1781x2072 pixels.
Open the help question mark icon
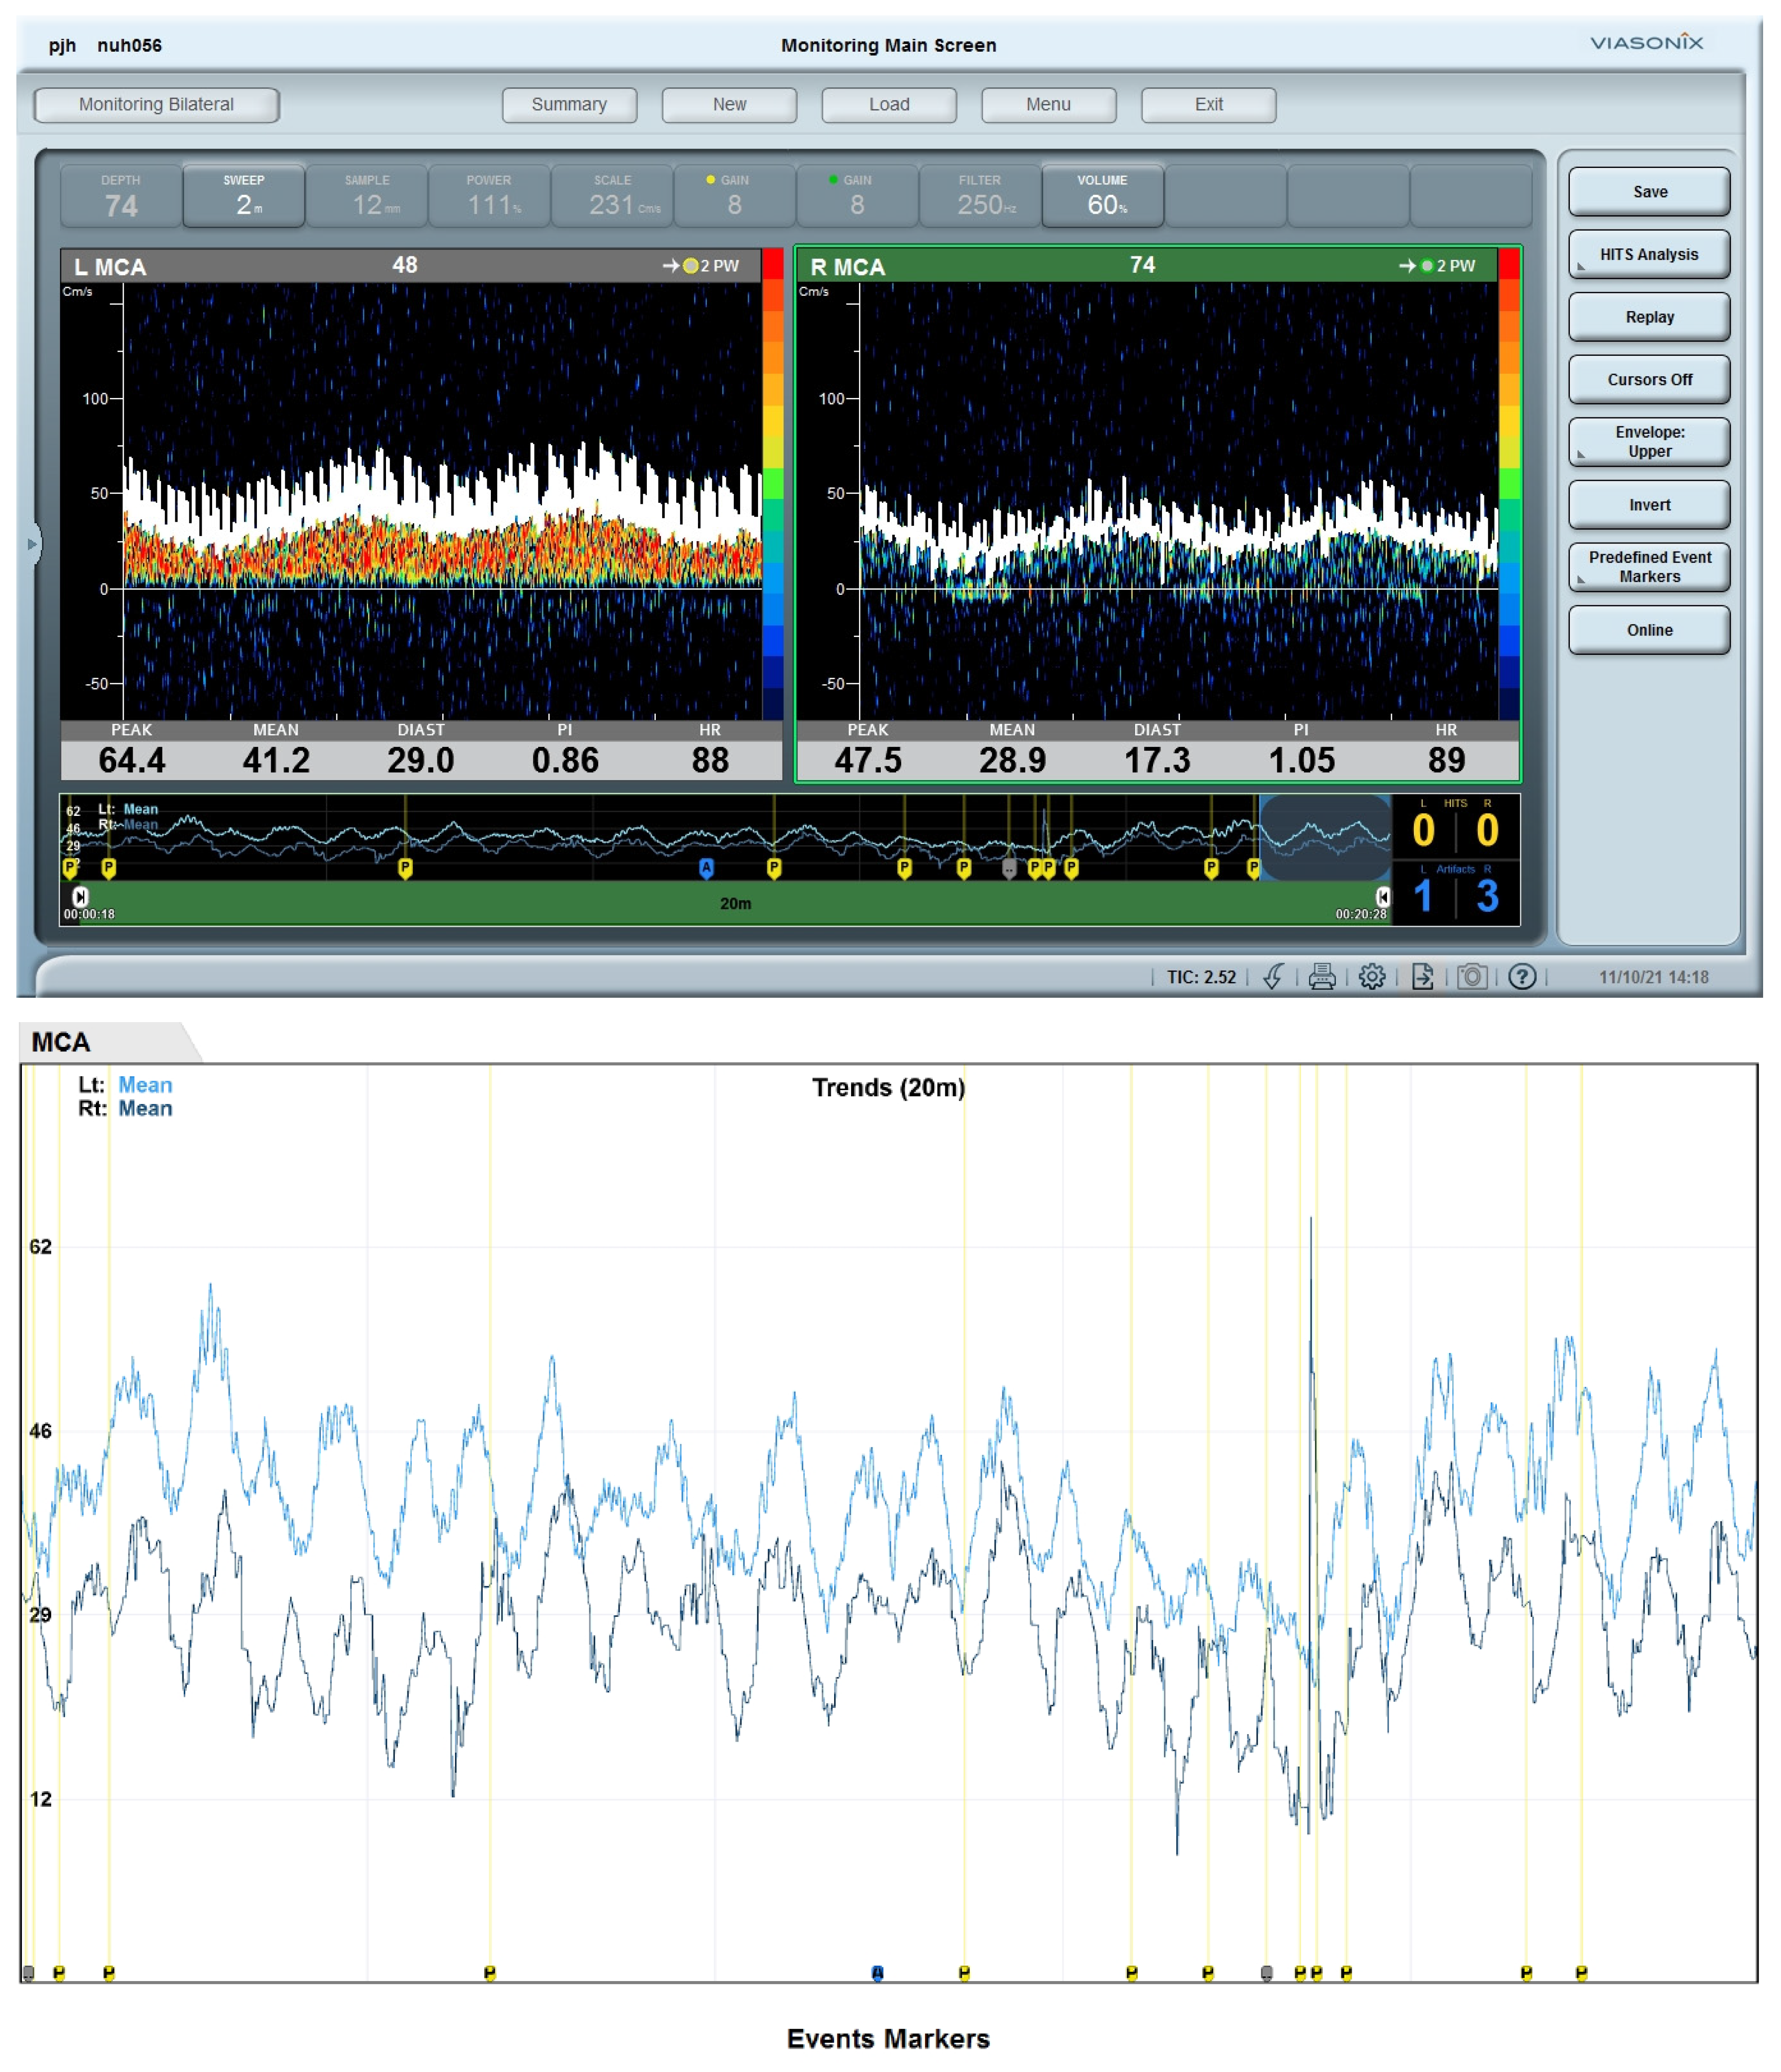(x=1522, y=977)
